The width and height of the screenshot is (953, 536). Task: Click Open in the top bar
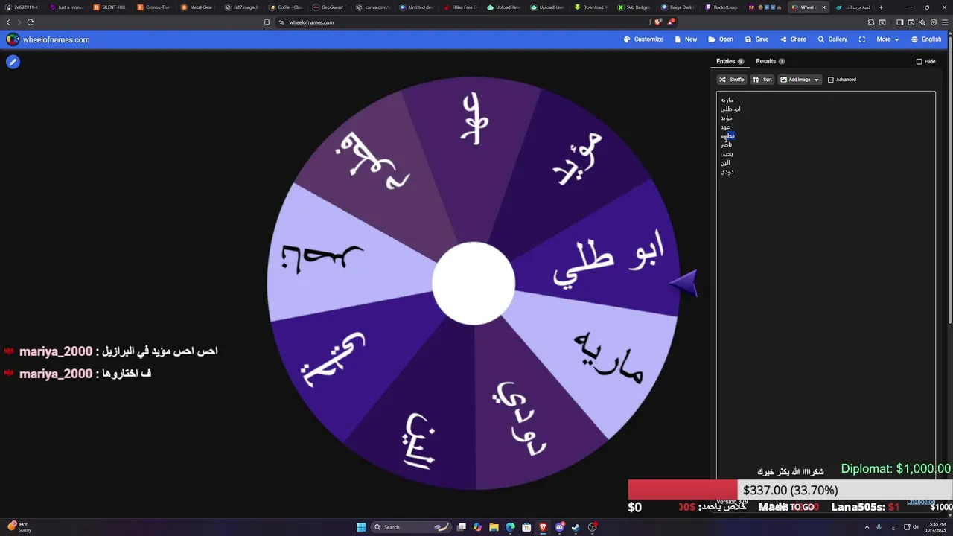tap(721, 39)
